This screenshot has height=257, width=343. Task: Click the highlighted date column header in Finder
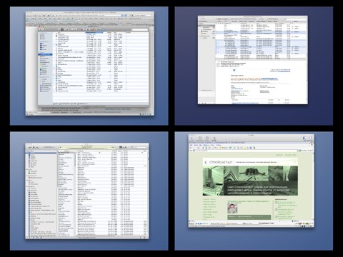(94, 32)
